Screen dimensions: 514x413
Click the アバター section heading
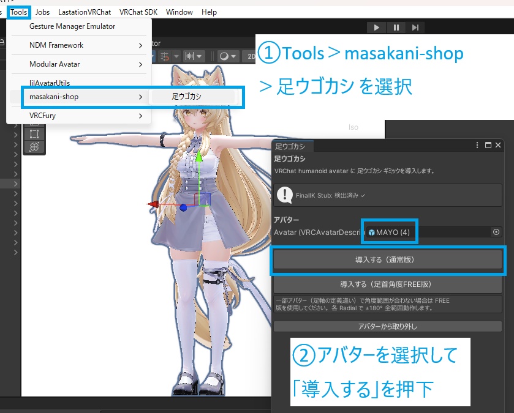click(286, 220)
